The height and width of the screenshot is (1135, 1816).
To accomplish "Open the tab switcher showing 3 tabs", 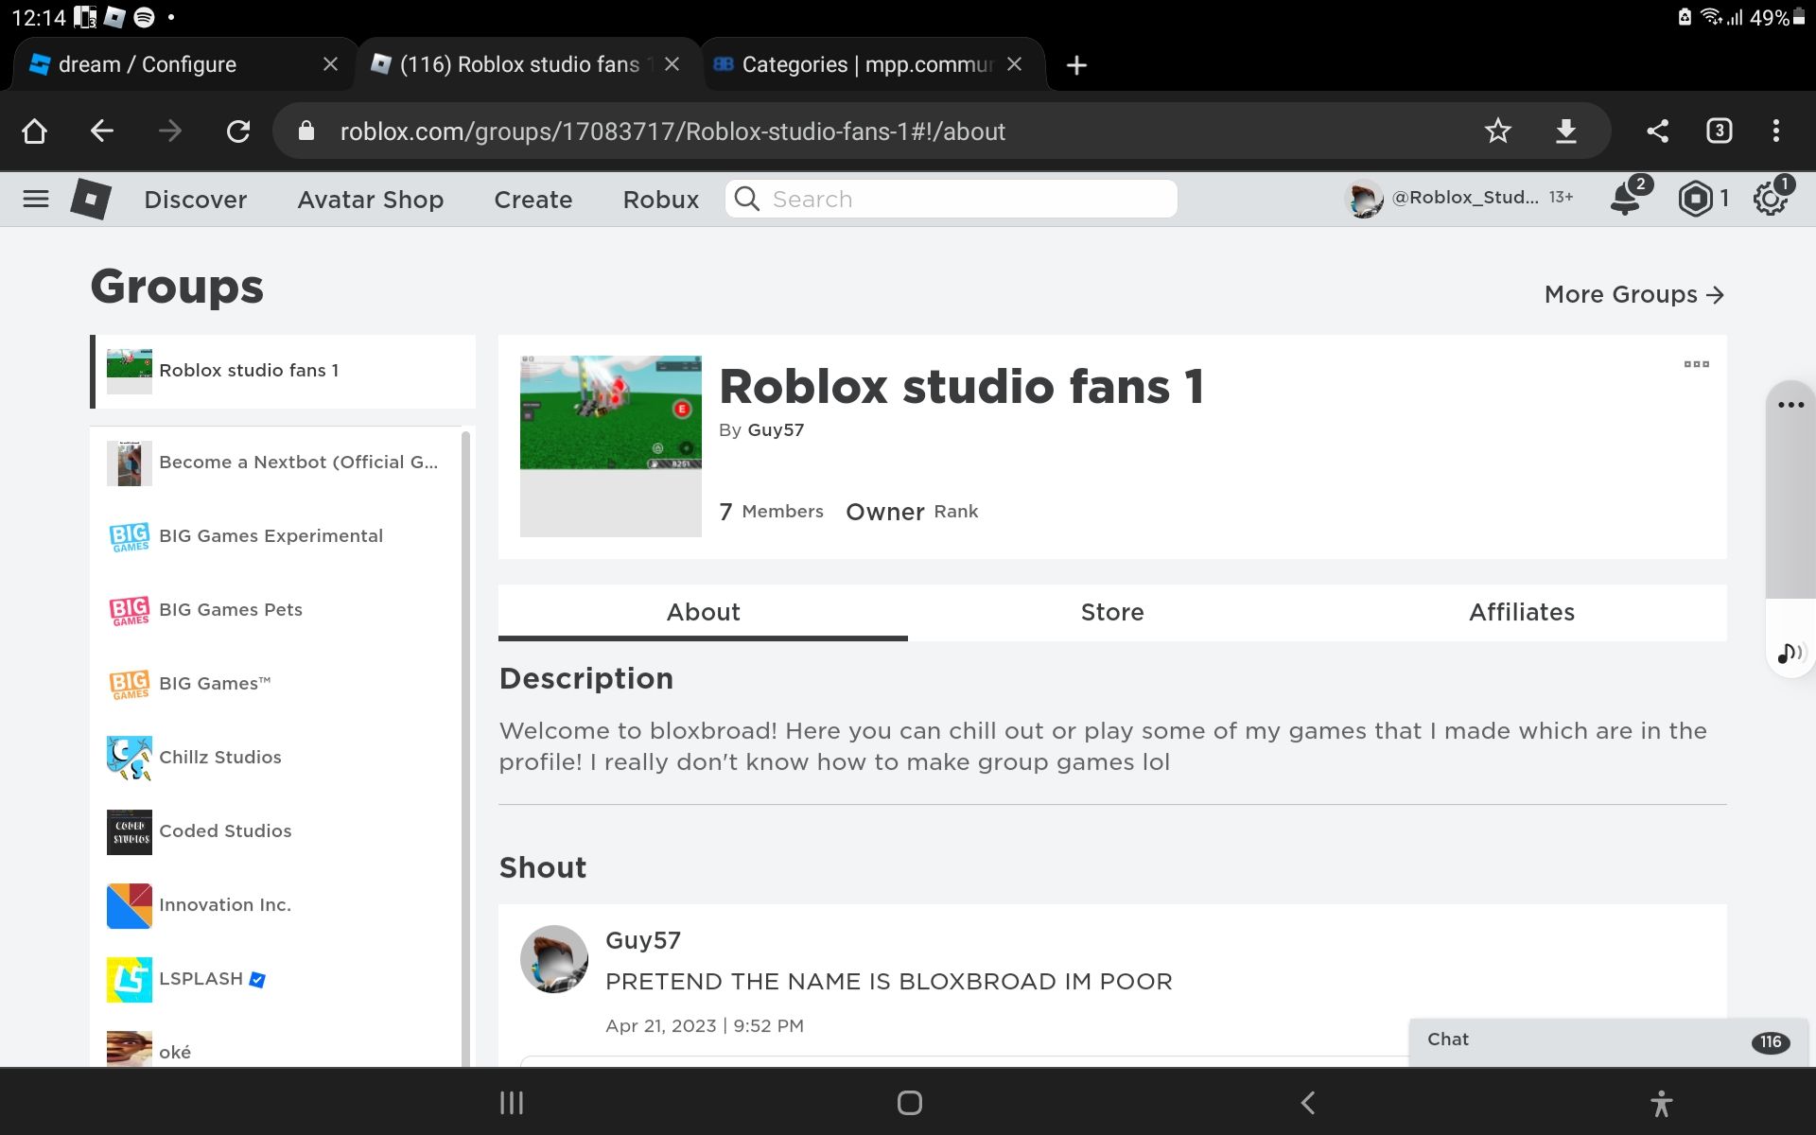I will (1720, 131).
